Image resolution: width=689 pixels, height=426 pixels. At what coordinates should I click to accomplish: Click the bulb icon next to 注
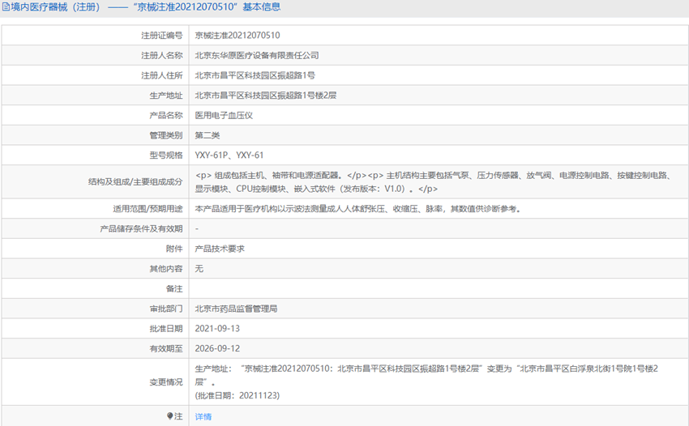[170, 416]
